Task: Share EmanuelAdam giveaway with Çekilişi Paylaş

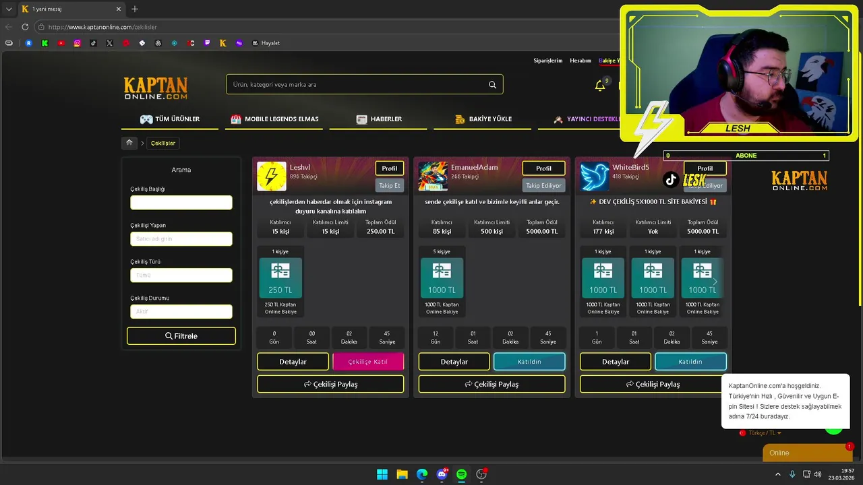Action: (x=492, y=384)
